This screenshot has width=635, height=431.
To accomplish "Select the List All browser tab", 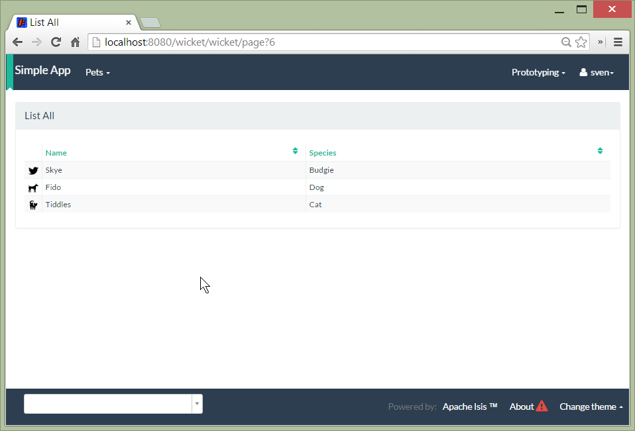I will 73,23.
